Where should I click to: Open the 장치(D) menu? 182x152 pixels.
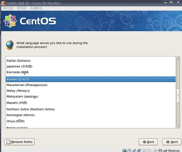click(x=21, y=8)
